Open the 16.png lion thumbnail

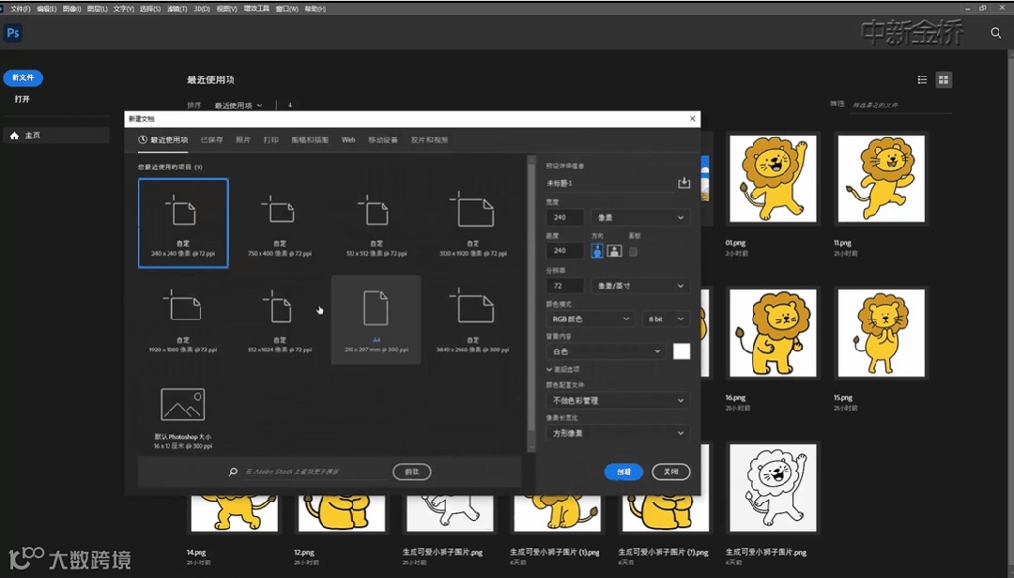[773, 333]
